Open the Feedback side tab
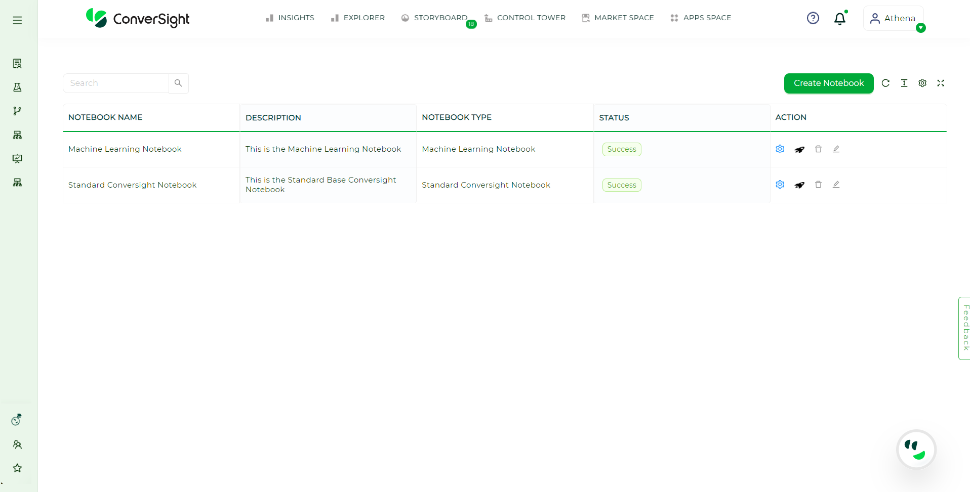 point(965,328)
